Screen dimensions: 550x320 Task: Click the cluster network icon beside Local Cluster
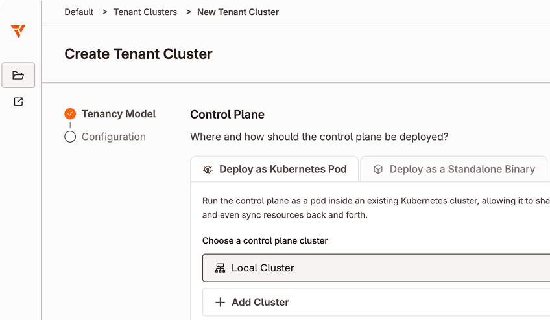click(220, 268)
